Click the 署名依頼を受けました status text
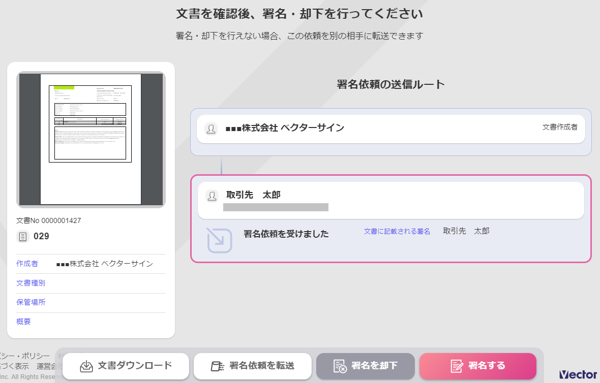Screen dimensions: 600x383 click(x=286, y=234)
